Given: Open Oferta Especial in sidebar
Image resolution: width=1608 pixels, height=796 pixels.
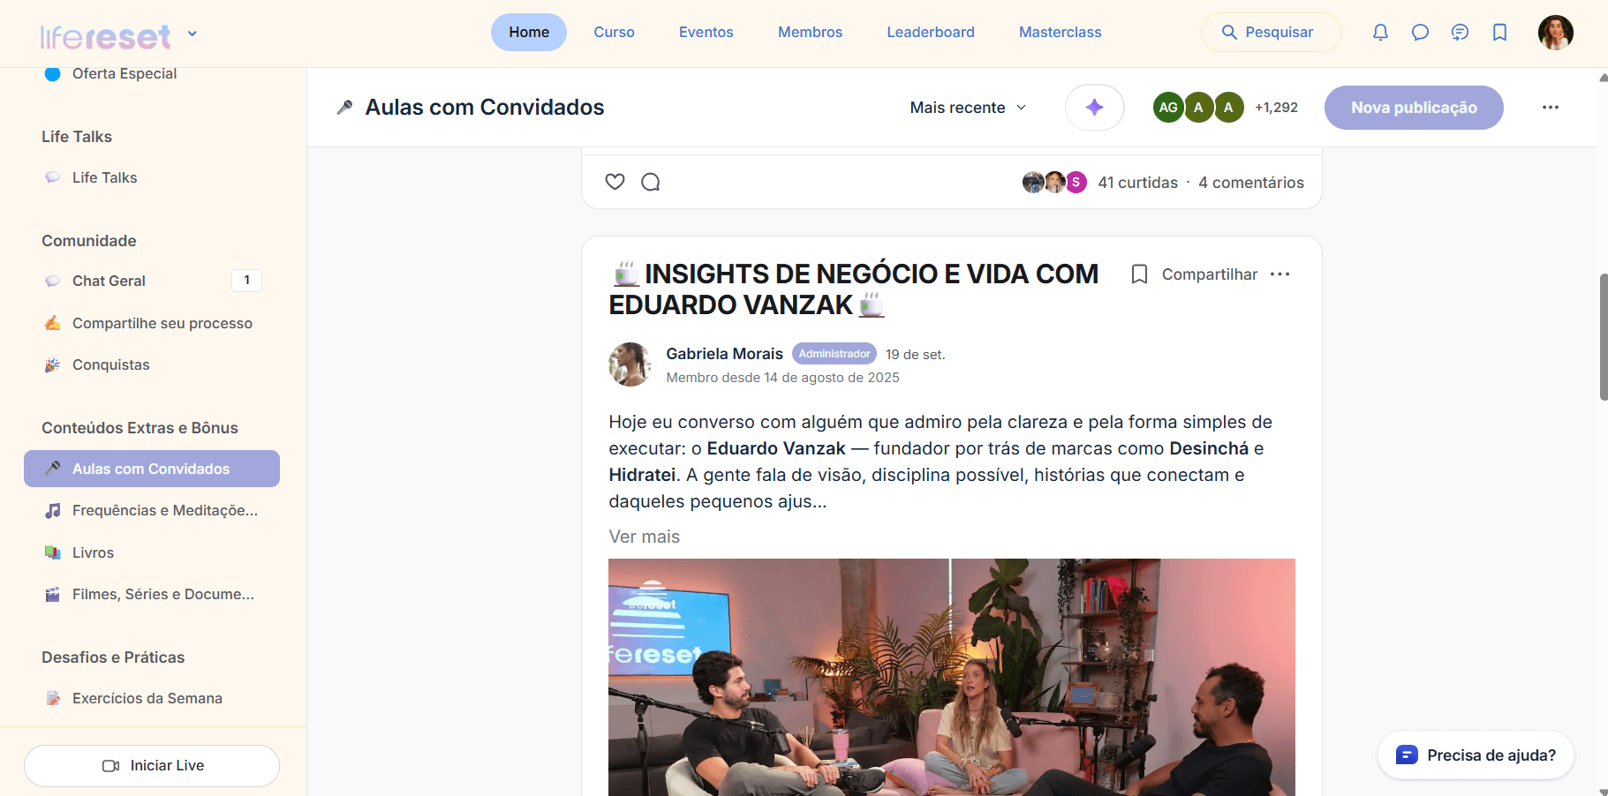Looking at the screenshot, I should pyautogui.click(x=124, y=74).
